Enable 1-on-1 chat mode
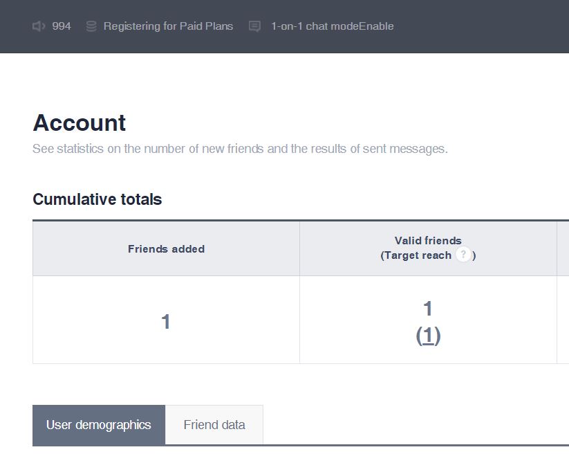This screenshot has width=569, height=463. 377,26
